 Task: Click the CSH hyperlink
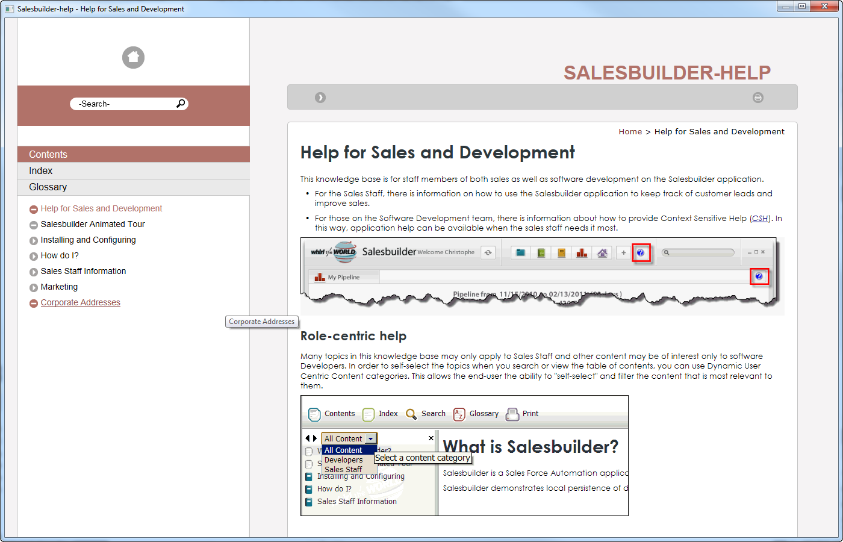[760, 218]
